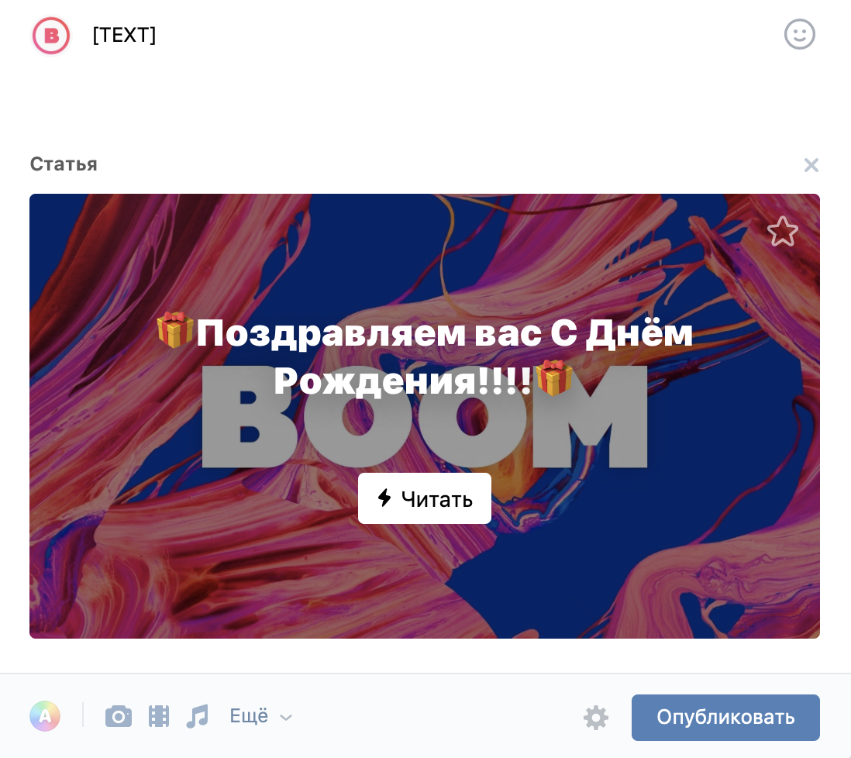Click the gift emoji before Поздравляем

click(174, 330)
